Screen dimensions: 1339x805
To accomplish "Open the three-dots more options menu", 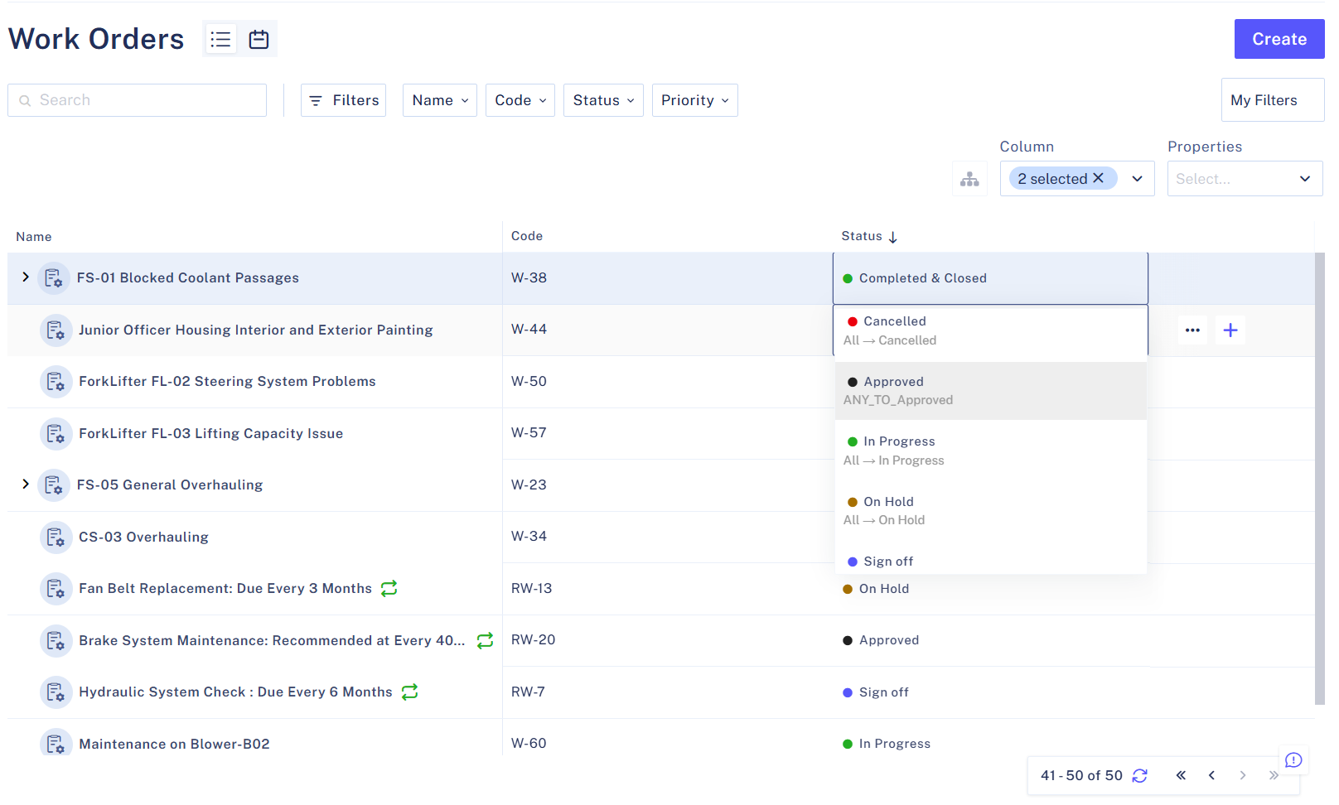I will pyautogui.click(x=1192, y=330).
